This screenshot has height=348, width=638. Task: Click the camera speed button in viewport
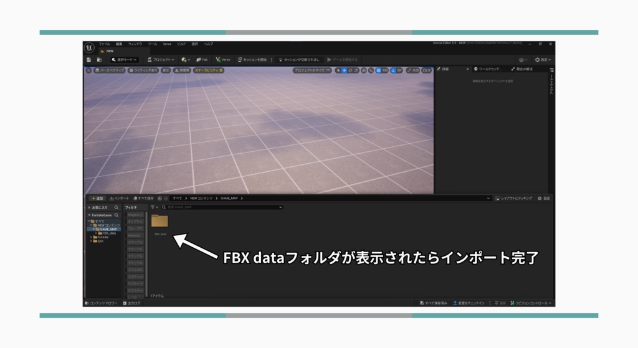[x=426, y=70]
